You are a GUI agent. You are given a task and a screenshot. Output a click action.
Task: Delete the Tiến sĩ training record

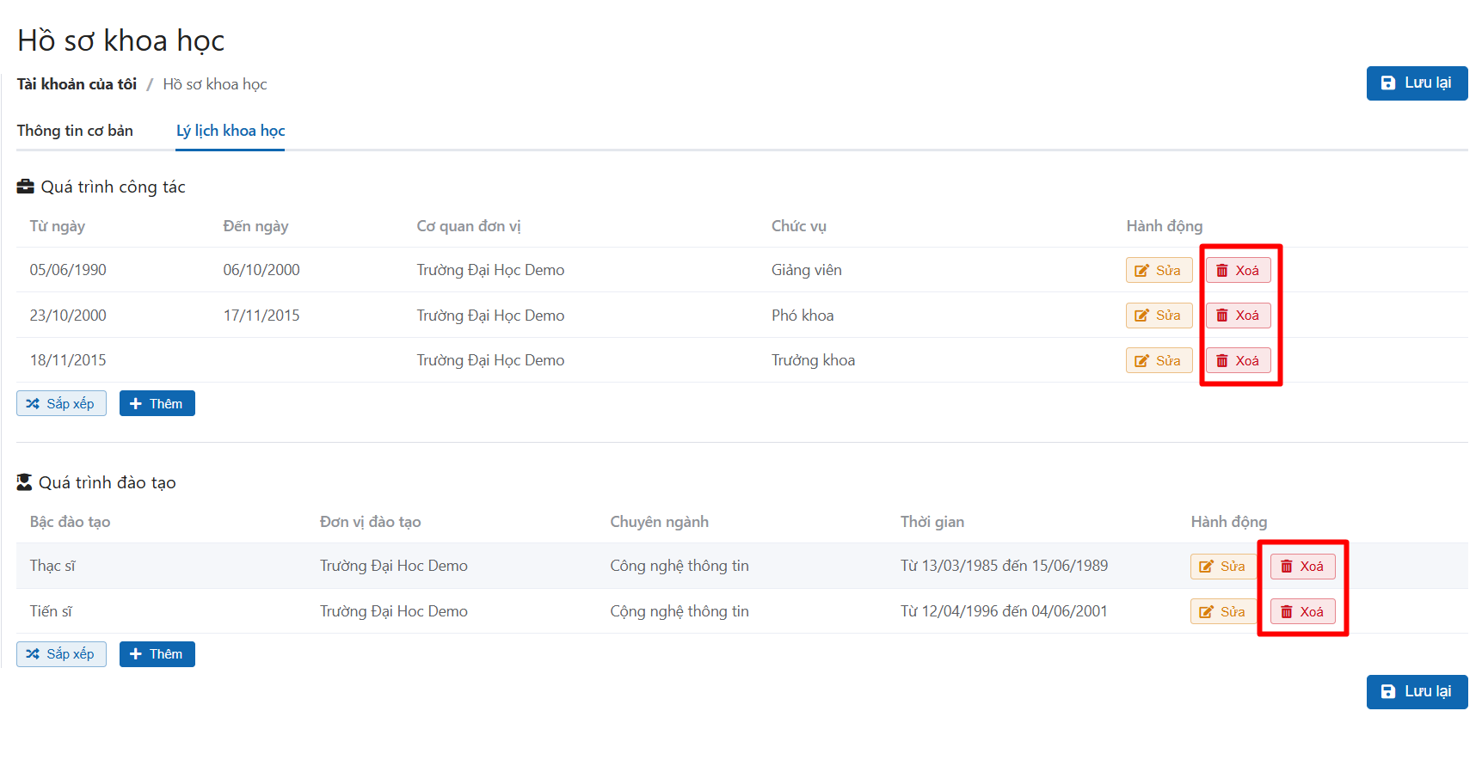pos(1301,611)
